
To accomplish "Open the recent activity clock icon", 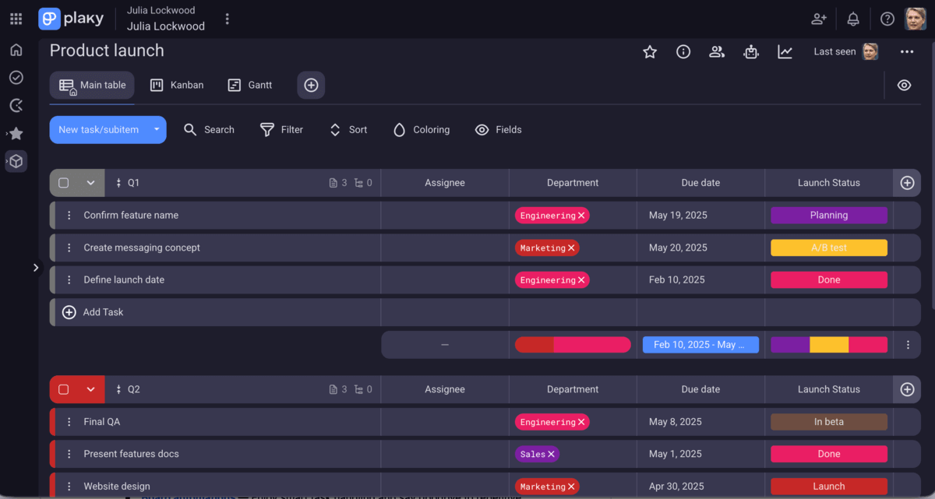I will [16, 105].
